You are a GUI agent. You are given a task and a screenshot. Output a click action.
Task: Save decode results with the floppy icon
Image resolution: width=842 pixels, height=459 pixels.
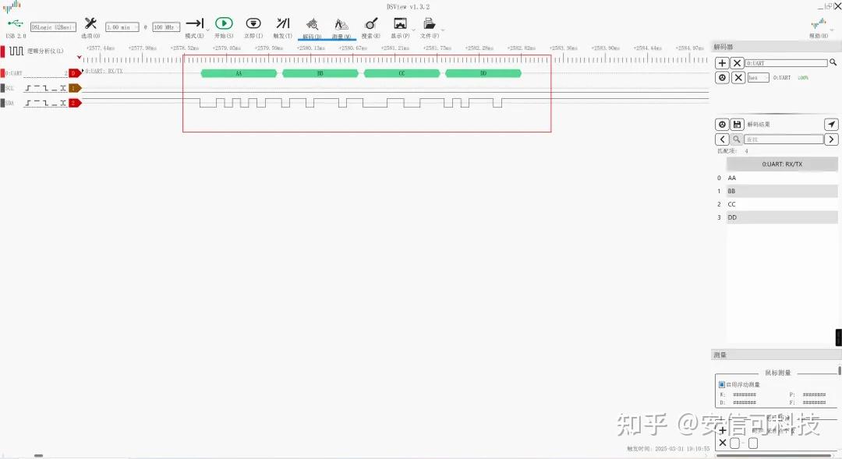[x=738, y=125]
